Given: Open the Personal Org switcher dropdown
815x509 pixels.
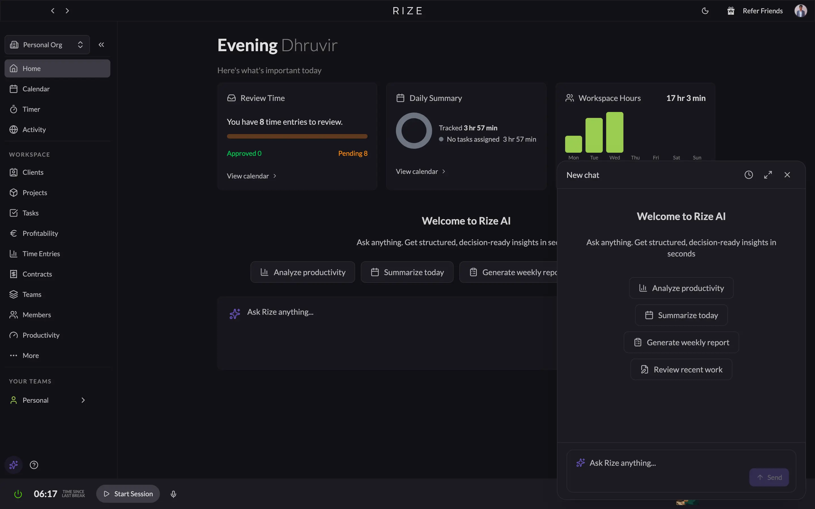Looking at the screenshot, I should [x=47, y=45].
